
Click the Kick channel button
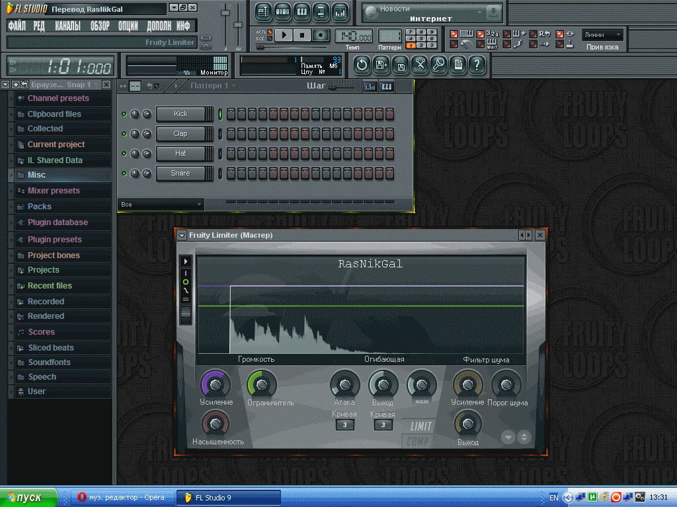[180, 114]
